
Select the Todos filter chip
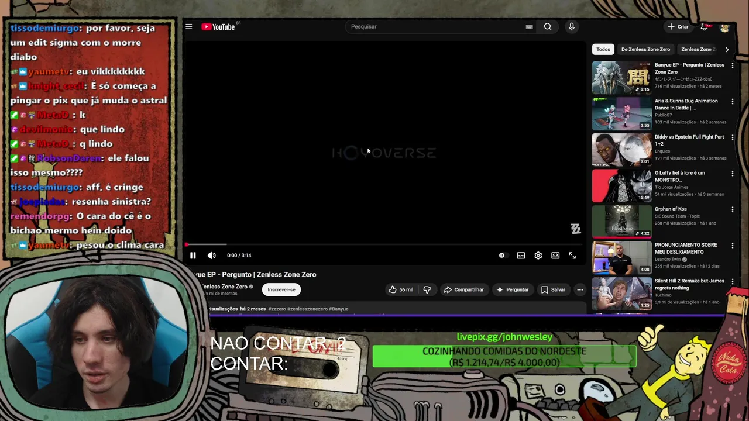603,49
